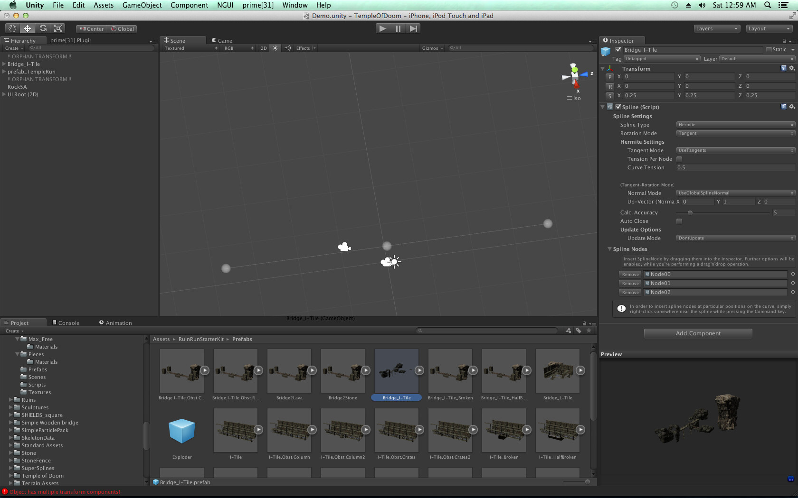
Task: Select the Hand tool in the toolbar
Action: point(12,28)
